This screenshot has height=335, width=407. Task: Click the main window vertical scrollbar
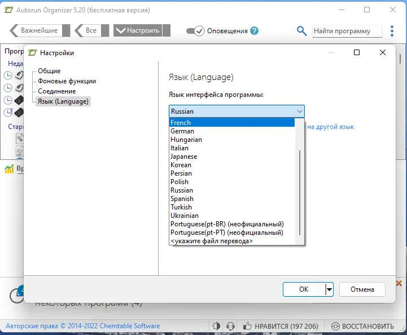click(x=400, y=59)
